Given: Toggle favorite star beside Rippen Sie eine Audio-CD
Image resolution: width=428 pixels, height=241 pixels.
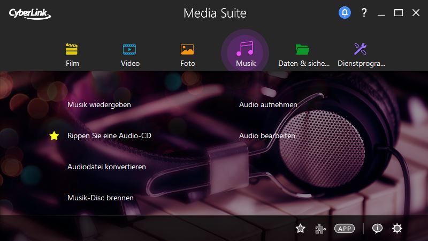Looking at the screenshot, I should pyautogui.click(x=54, y=136).
